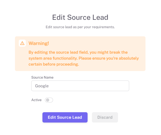Click the subtitle about editing per requirements

pos(80,27)
